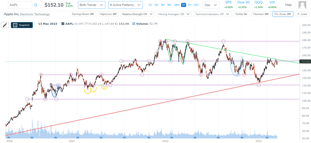This screenshot has width=311, height=143.
Task: Open the SPX index link
Action: (x=228, y=2)
